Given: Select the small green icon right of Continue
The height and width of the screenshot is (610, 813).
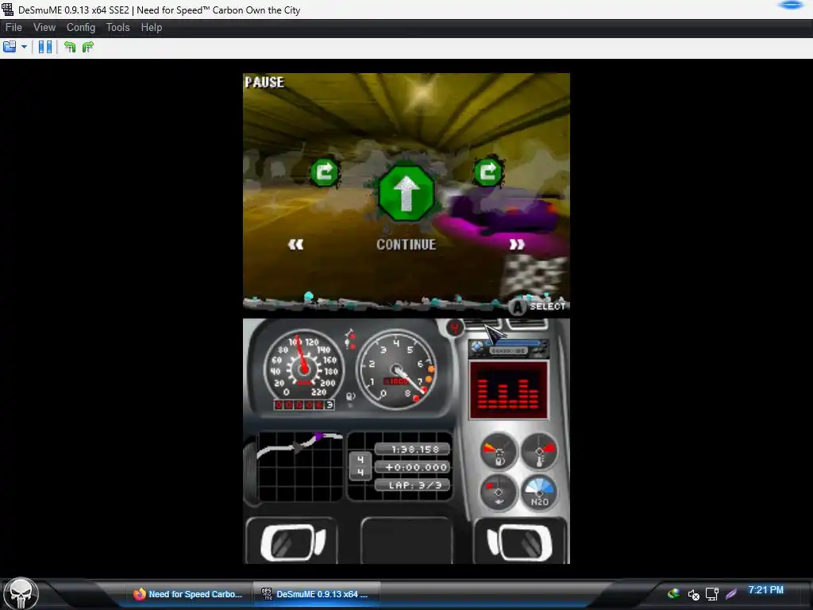Looking at the screenshot, I should click(x=488, y=172).
